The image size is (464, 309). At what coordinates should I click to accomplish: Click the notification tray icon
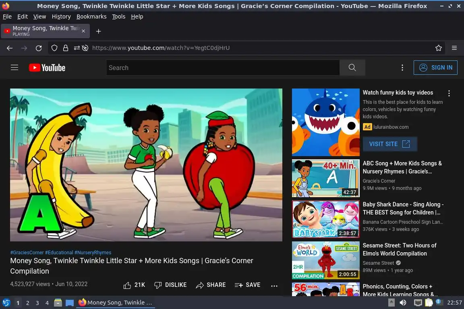click(439, 302)
